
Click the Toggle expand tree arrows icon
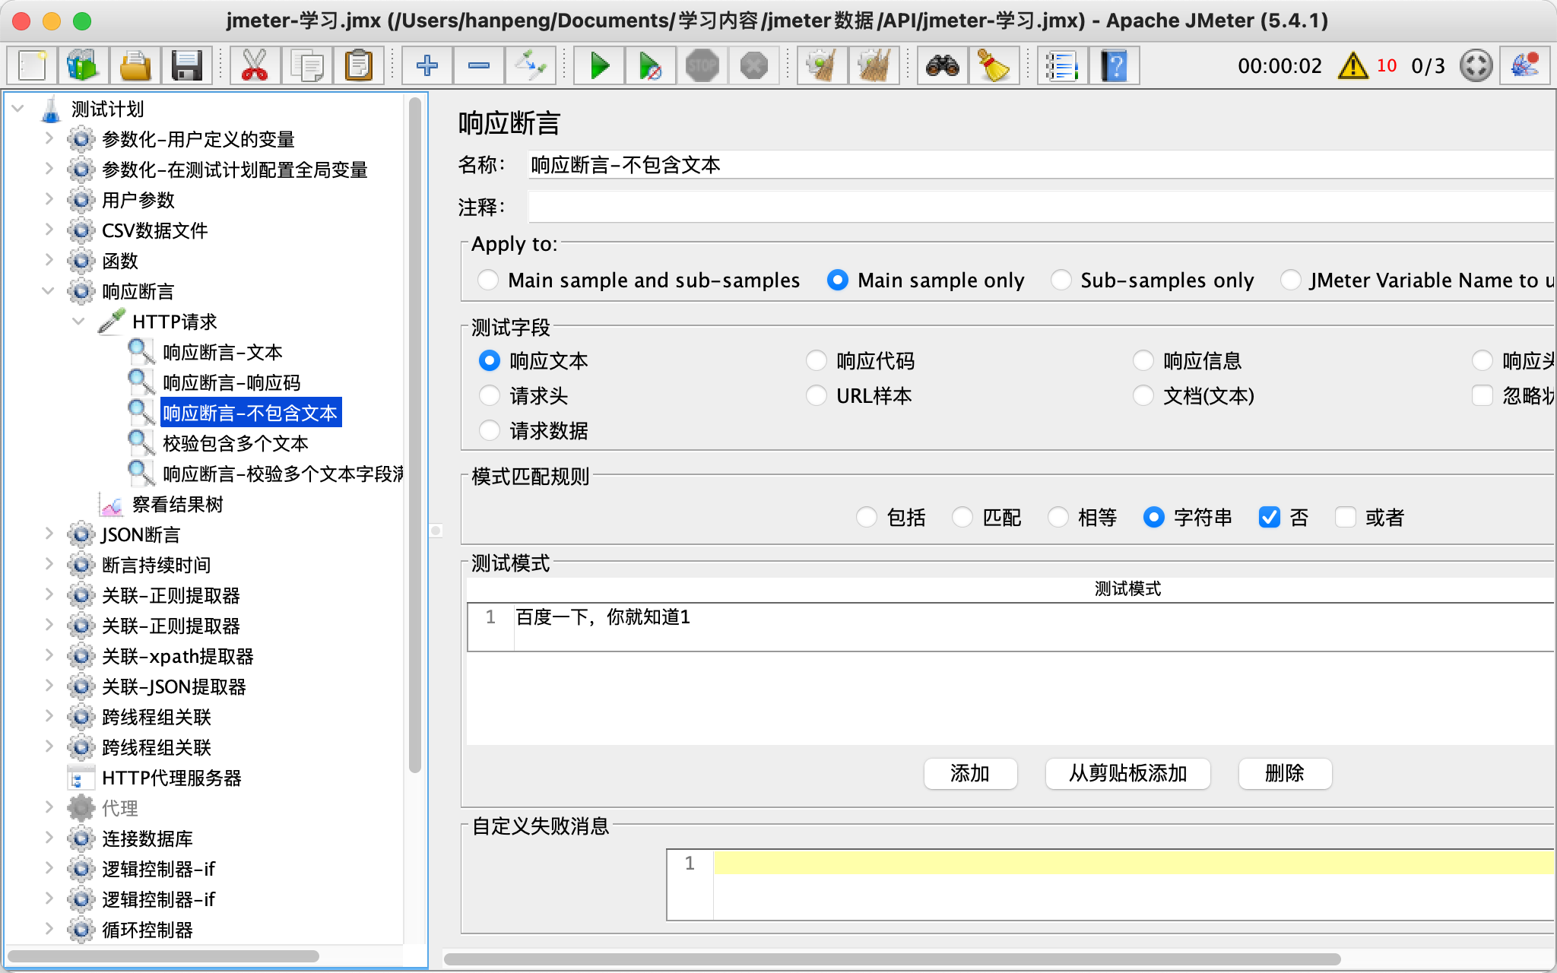click(530, 66)
